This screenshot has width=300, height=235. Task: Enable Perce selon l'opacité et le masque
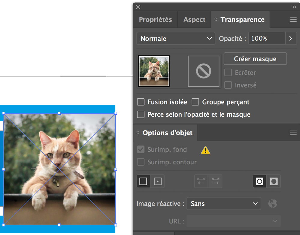[141, 114]
